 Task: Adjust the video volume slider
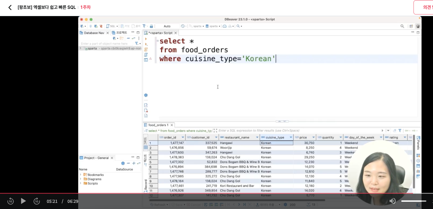click(x=414, y=201)
